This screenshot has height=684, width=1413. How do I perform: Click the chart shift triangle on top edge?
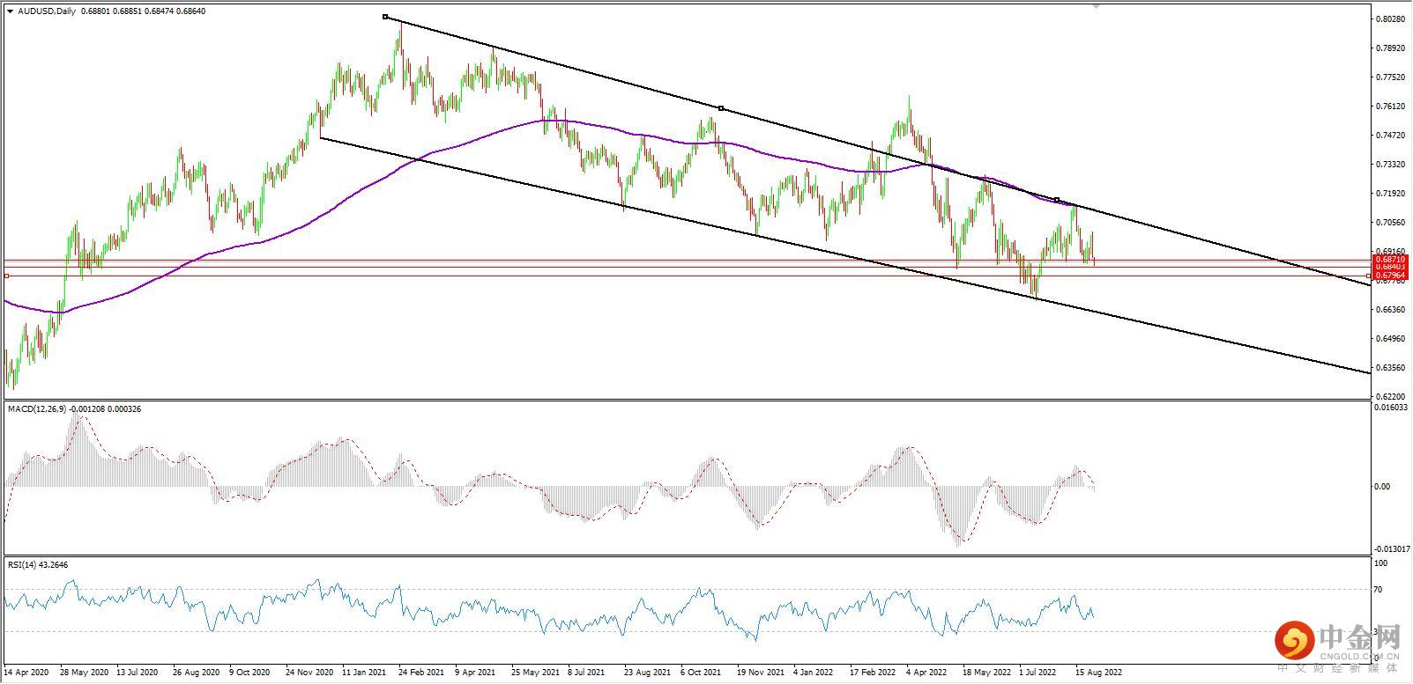click(x=1097, y=5)
